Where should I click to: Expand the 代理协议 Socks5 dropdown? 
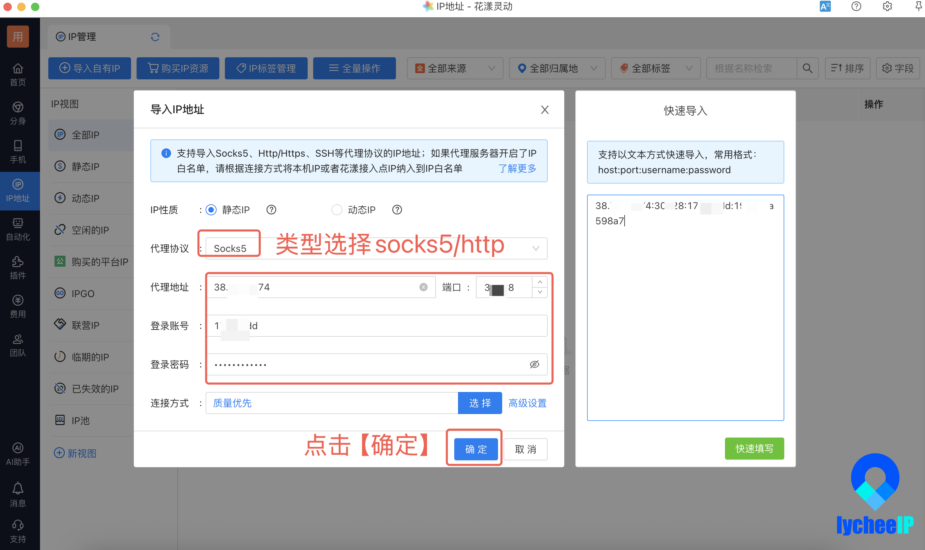coord(376,248)
